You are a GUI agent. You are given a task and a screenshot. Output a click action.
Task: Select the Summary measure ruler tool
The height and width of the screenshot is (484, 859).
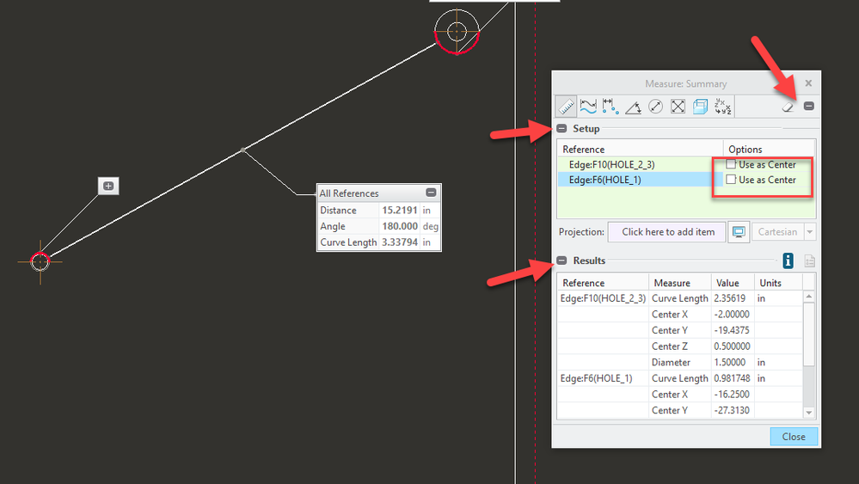click(566, 107)
